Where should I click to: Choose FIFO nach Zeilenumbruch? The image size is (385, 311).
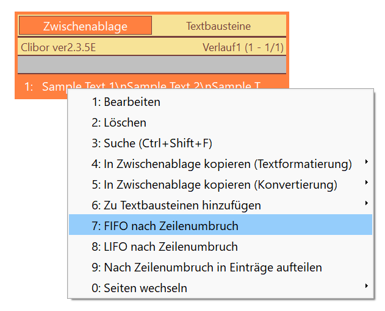pos(220,225)
